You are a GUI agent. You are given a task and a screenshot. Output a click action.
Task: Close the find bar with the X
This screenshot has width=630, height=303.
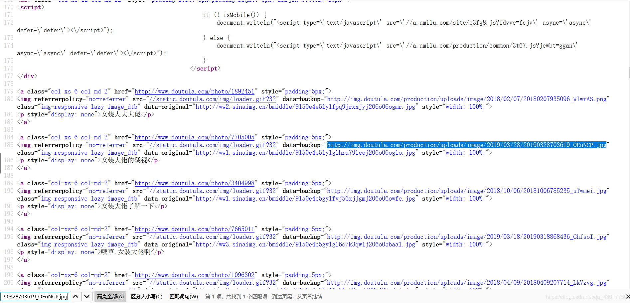click(x=627, y=296)
